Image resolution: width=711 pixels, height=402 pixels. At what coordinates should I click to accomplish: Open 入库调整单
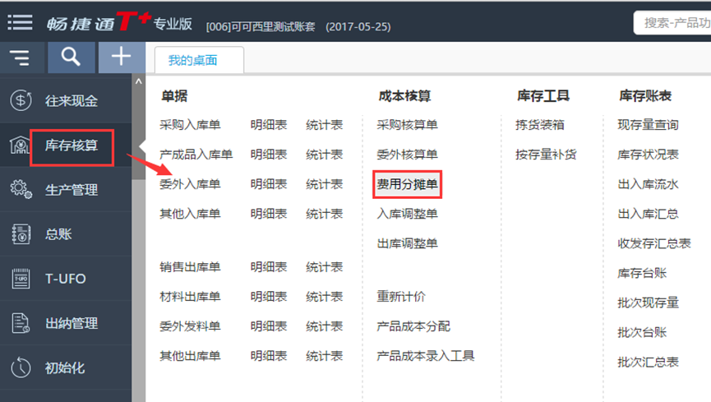click(407, 214)
